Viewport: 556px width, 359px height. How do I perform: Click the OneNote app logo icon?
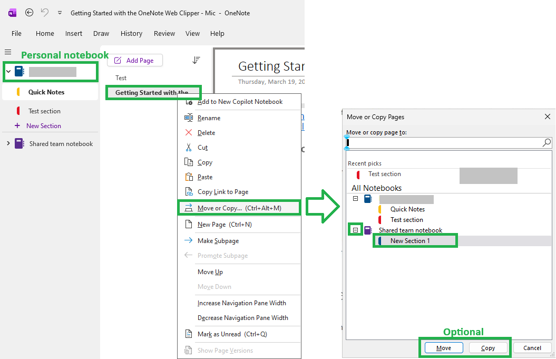[x=12, y=13]
